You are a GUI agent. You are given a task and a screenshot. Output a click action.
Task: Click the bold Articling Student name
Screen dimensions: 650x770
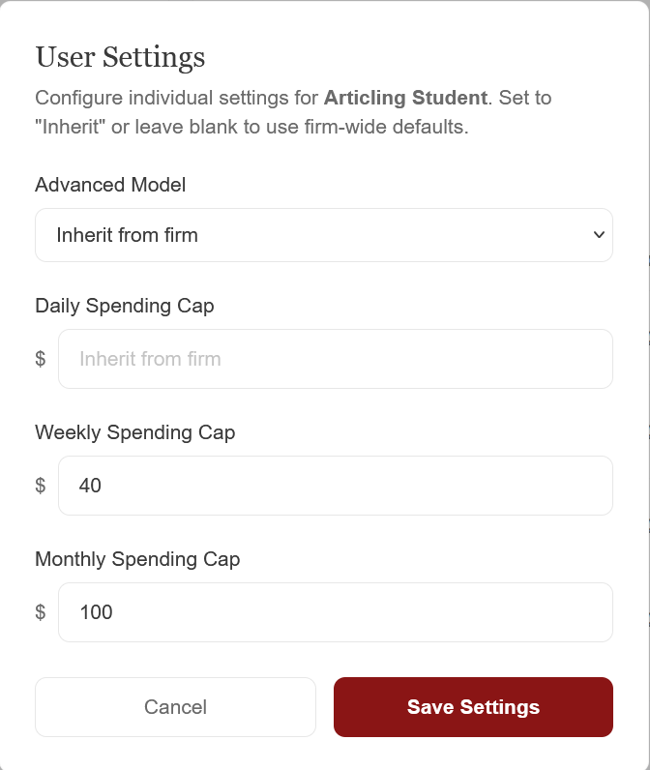(x=405, y=98)
